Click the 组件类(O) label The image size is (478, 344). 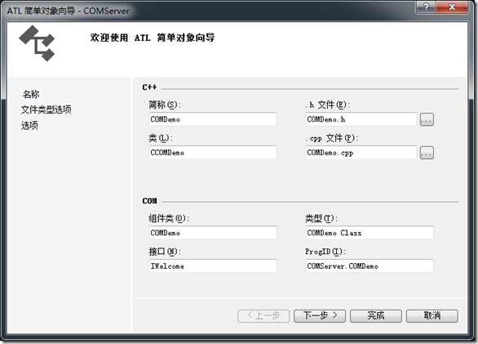coord(169,218)
